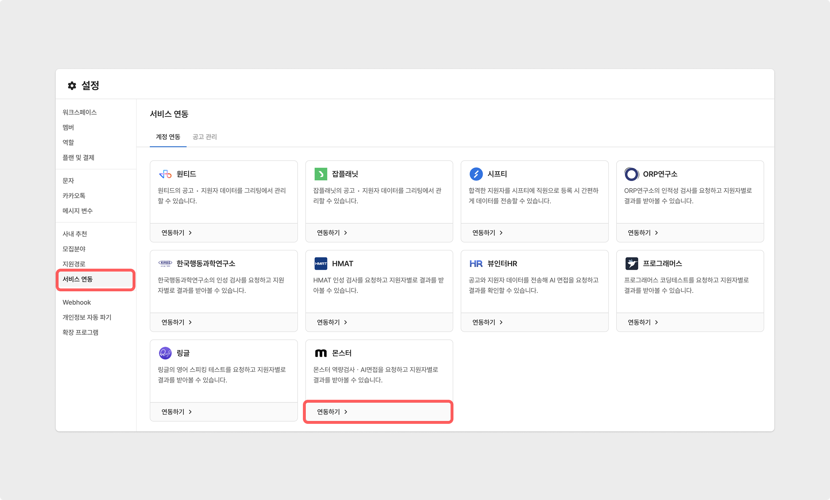
Task: Click the HMAT logo icon
Action: pyautogui.click(x=321, y=264)
